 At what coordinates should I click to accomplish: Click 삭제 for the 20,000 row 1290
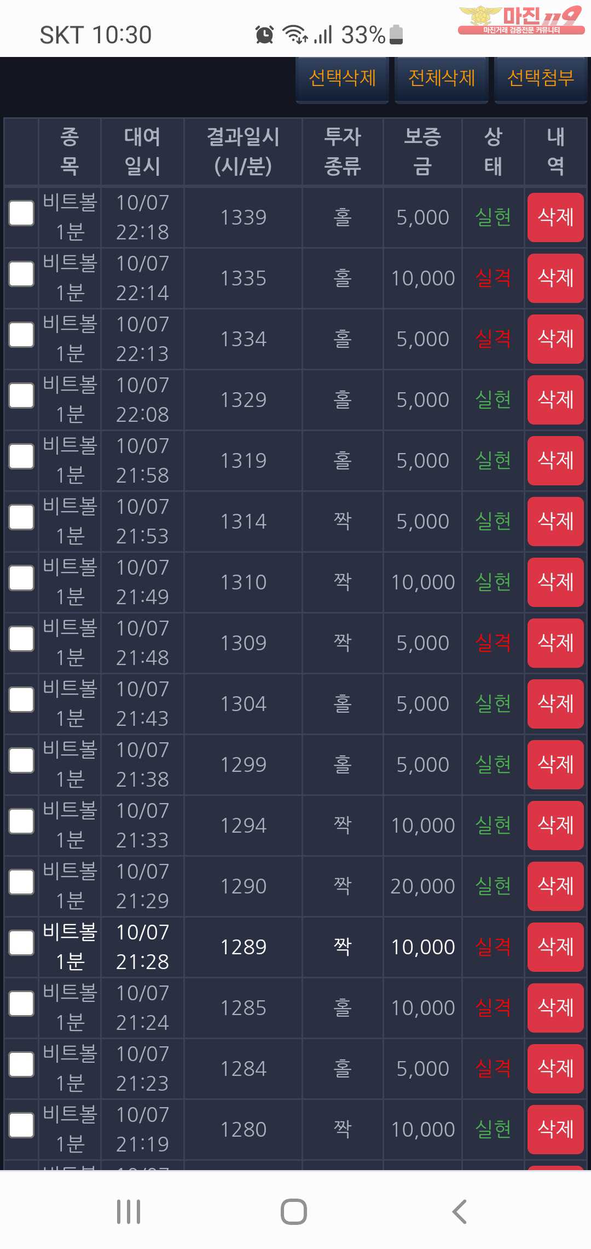[555, 886]
